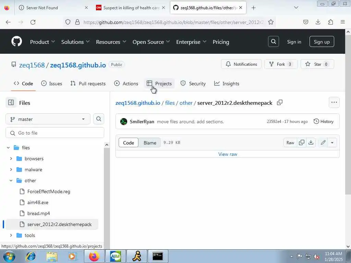Image resolution: width=351 pixels, height=263 pixels.
Task: Click the Sign in link
Action: (294, 42)
